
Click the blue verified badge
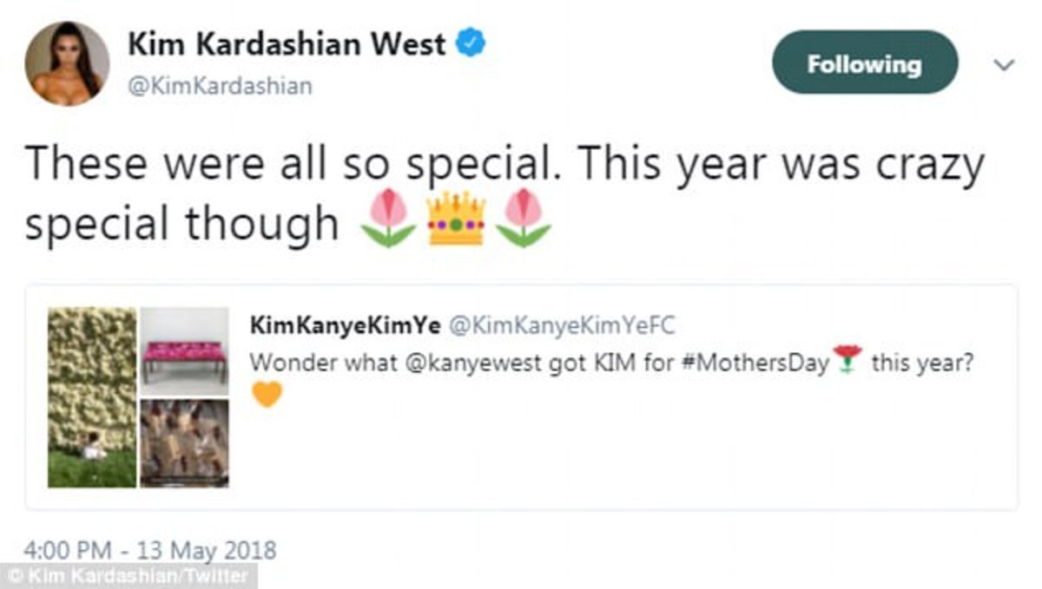click(x=471, y=44)
